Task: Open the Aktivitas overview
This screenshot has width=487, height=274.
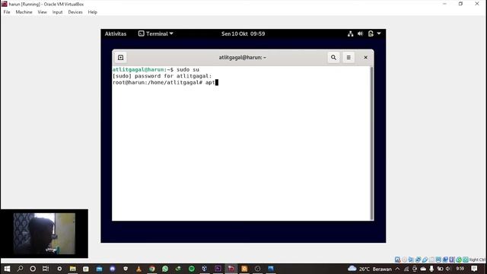Action: point(116,33)
